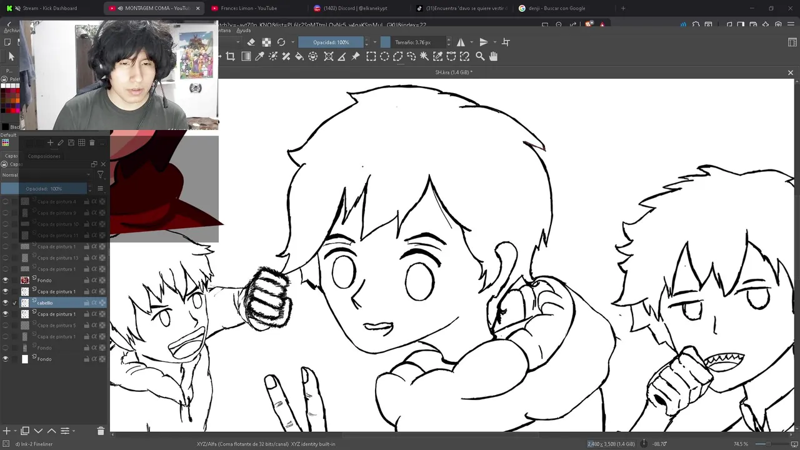This screenshot has height=450, width=800.
Task: Select the Pan hand tool
Action: [493, 56]
